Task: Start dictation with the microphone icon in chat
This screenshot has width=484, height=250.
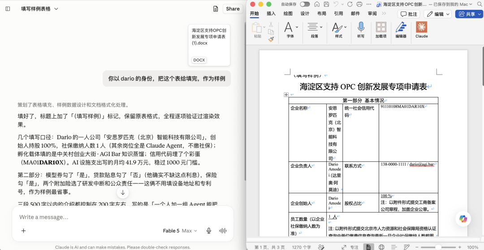Action: click(209, 231)
